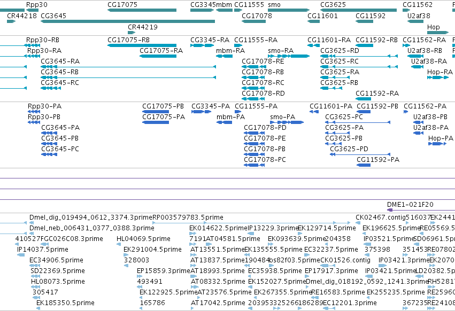The height and width of the screenshot is (311, 455).
Task: Click protein CG3625-PC
Action: coord(358,122)
